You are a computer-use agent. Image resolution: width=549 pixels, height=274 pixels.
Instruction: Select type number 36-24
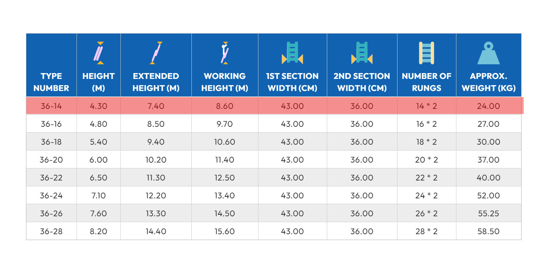pyautogui.click(x=51, y=196)
